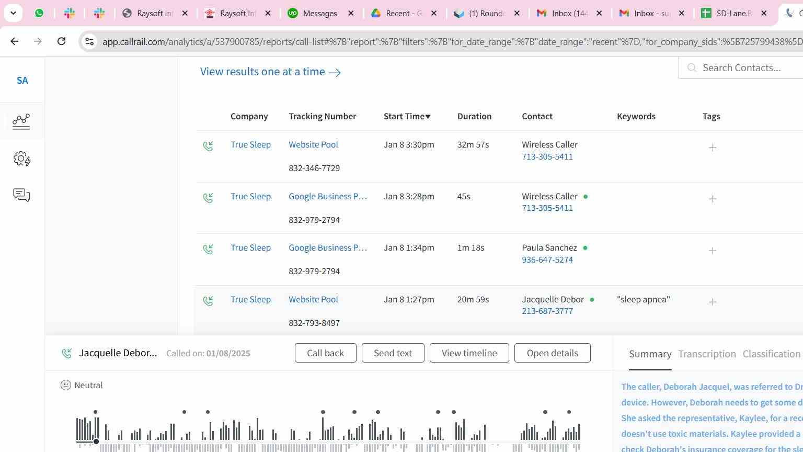Click phone number 213-687-3777
803x452 pixels.
tap(547, 311)
